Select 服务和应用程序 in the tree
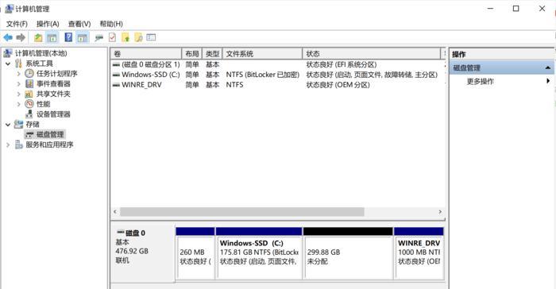Viewport: 556px width, 289px height. coord(49,144)
